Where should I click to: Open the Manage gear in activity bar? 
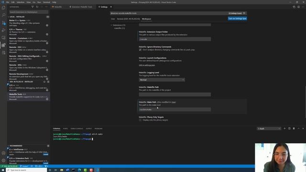point(3,161)
